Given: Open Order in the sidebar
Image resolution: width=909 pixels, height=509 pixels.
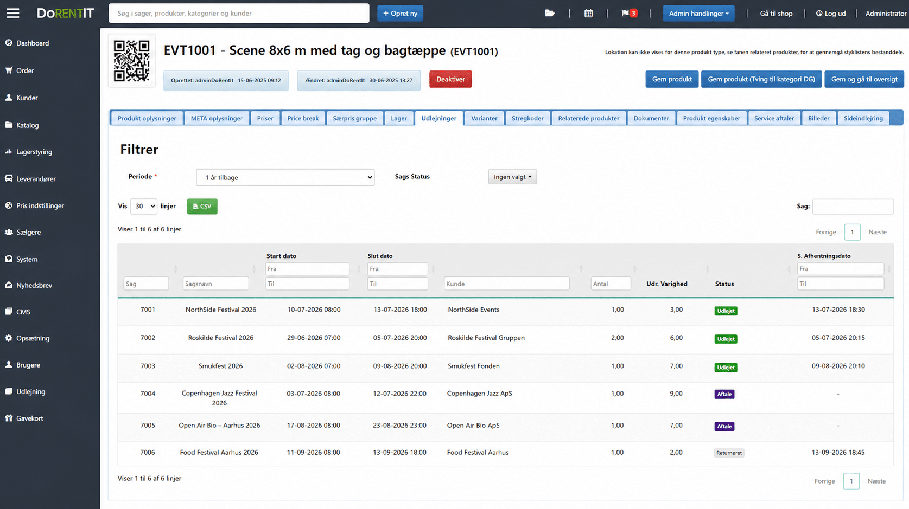Looking at the screenshot, I should pos(25,70).
